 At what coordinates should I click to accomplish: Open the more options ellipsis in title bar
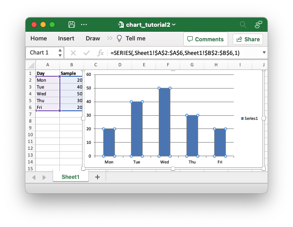(84, 25)
